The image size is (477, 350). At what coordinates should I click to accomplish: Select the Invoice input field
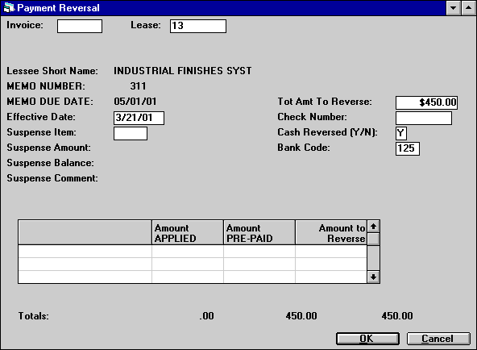click(80, 26)
